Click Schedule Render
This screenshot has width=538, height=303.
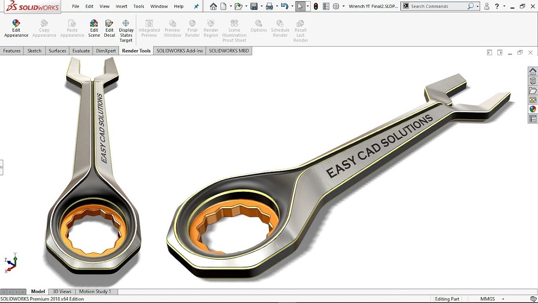(x=280, y=29)
